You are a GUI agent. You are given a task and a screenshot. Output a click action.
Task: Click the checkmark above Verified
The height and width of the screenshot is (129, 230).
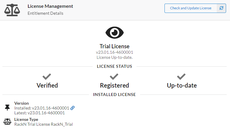(47, 76)
